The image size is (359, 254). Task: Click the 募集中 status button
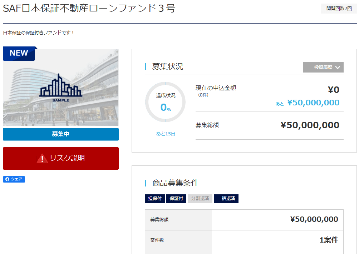pos(61,134)
